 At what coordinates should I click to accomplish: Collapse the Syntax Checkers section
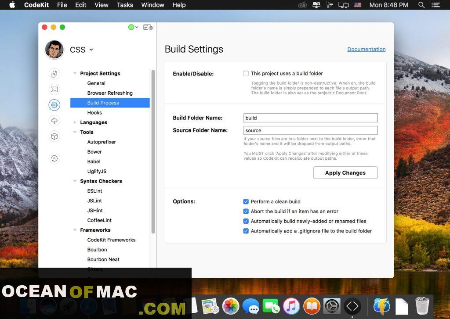75,181
